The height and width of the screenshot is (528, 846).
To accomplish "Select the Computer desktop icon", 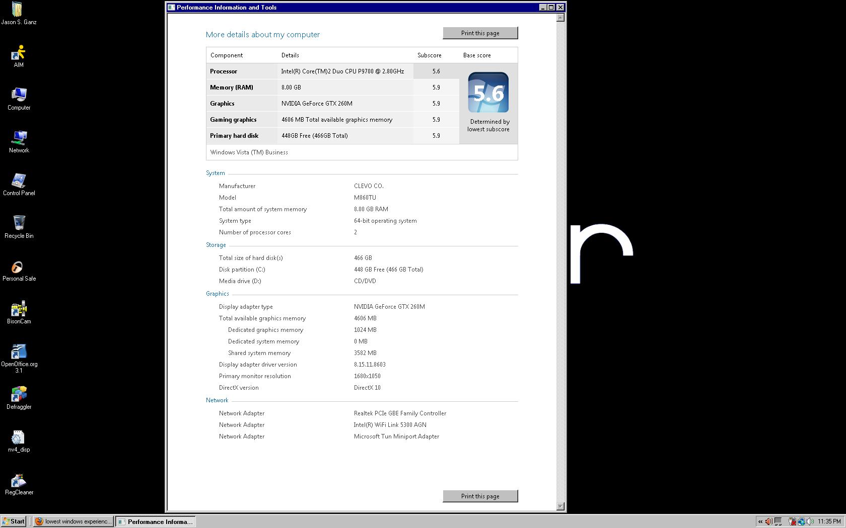I will pos(19,99).
